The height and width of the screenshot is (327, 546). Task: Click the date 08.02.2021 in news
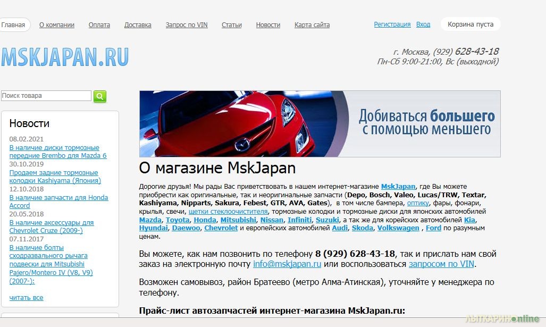27,139
